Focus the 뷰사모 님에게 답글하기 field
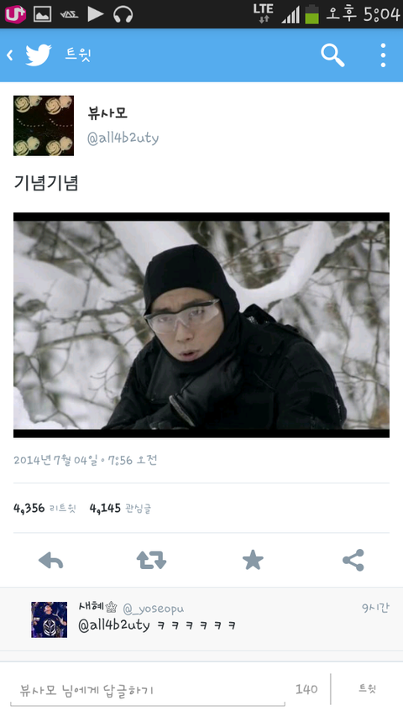403x716 pixels. click(x=147, y=689)
